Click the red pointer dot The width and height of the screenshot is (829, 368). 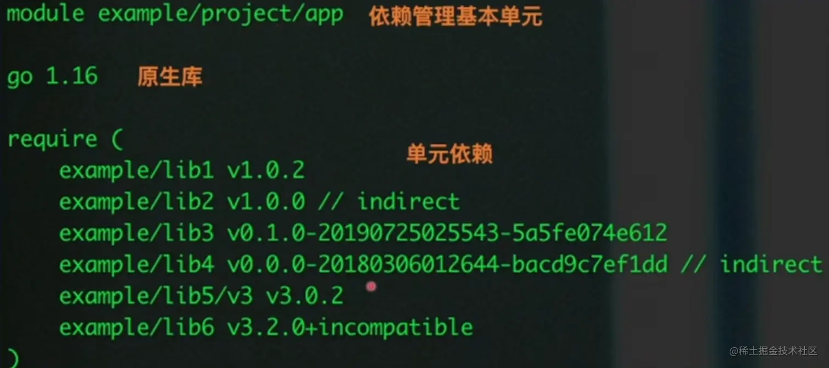click(x=371, y=286)
